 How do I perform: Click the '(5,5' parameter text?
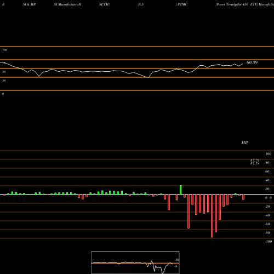click(x=141, y=4)
